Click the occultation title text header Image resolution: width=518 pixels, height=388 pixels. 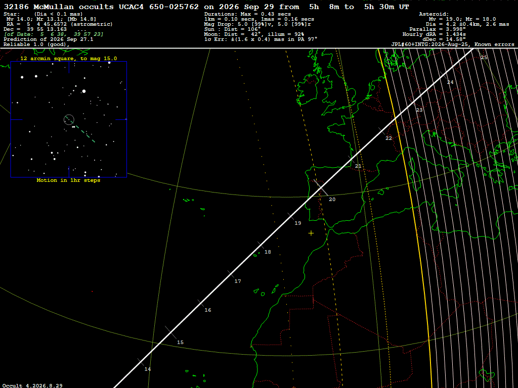pos(206,7)
